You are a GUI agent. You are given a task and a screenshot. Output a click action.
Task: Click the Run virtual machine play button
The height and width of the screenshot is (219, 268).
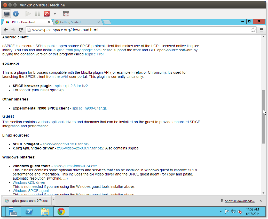tap(28, 14)
